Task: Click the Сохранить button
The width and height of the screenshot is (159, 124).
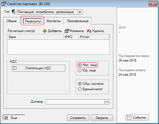Action: click(78, 118)
